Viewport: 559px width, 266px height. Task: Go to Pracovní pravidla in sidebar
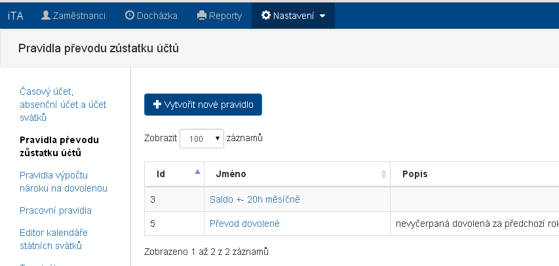click(x=56, y=210)
